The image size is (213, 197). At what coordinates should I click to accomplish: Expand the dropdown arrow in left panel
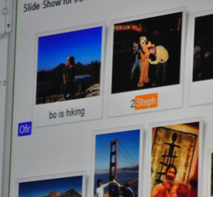coord(8,26)
